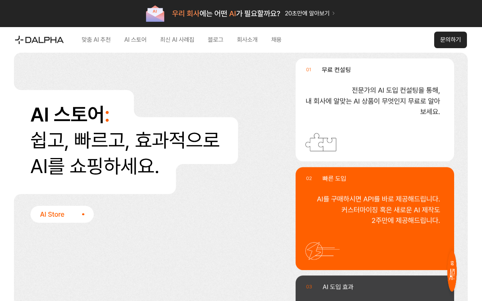The image size is (482, 301).
Task: Select the AI 스토어 navigation item
Action: 135,40
